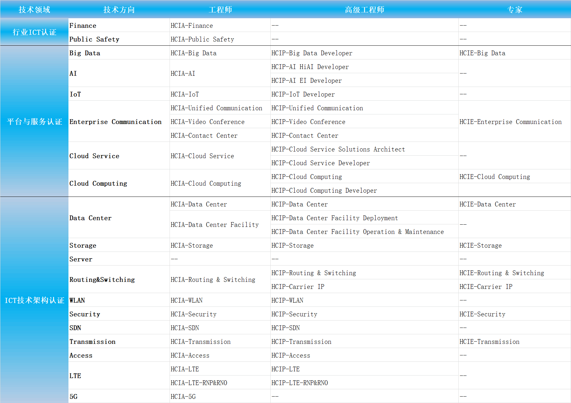Click the HCIE-Cloud Computing cell
Image resolution: width=571 pixels, height=403 pixels.
coord(495,177)
